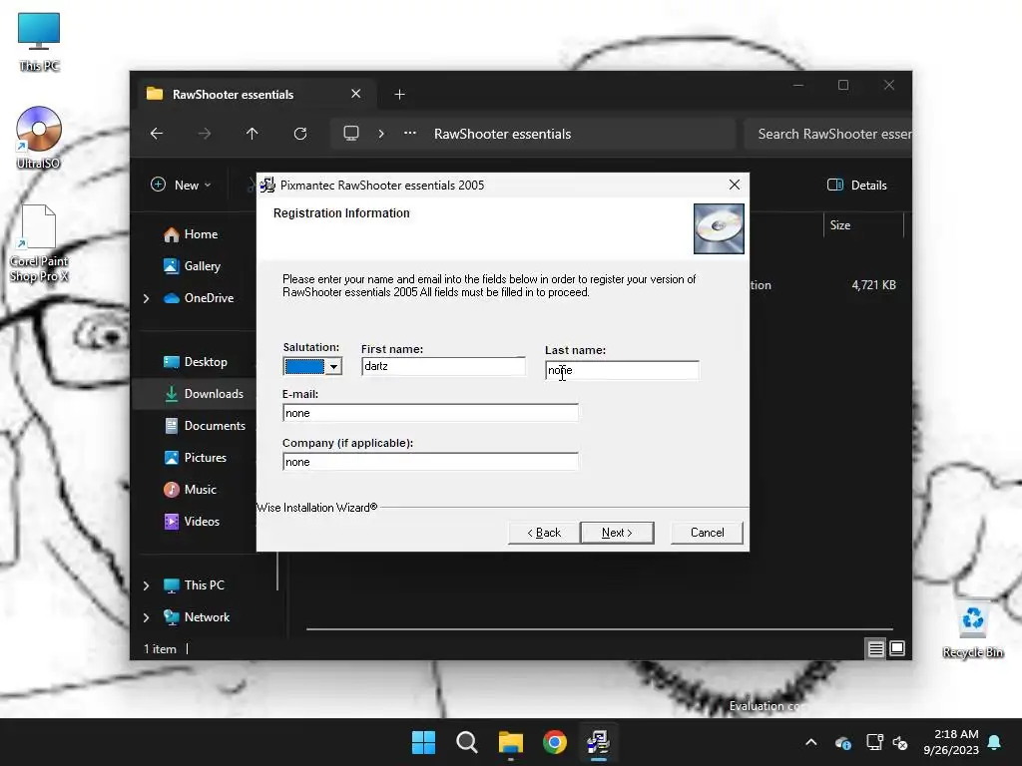Viewport: 1022px width, 766px height.
Task: Click the E-mail input field
Action: coord(430,413)
